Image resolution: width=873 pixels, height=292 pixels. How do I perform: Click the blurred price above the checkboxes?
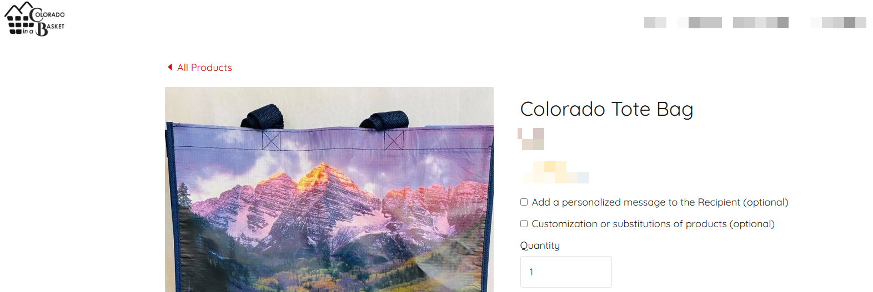pos(555,172)
